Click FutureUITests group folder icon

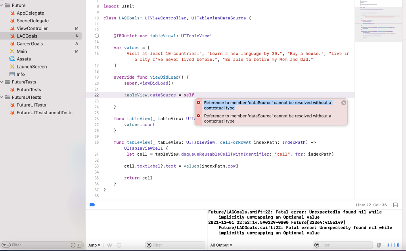pyautogui.click(x=7, y=97)
